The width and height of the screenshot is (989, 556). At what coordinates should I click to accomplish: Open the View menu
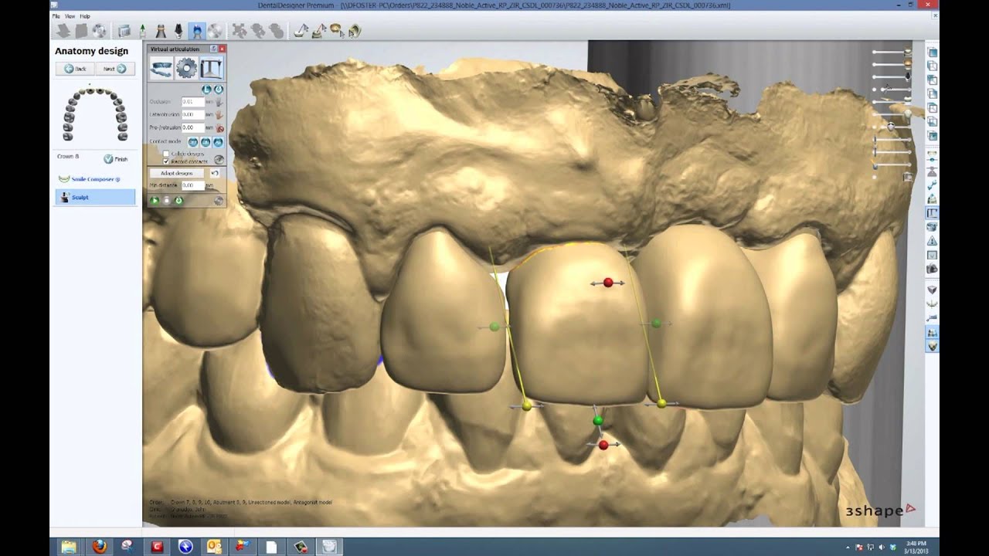[x=70, y=16]
